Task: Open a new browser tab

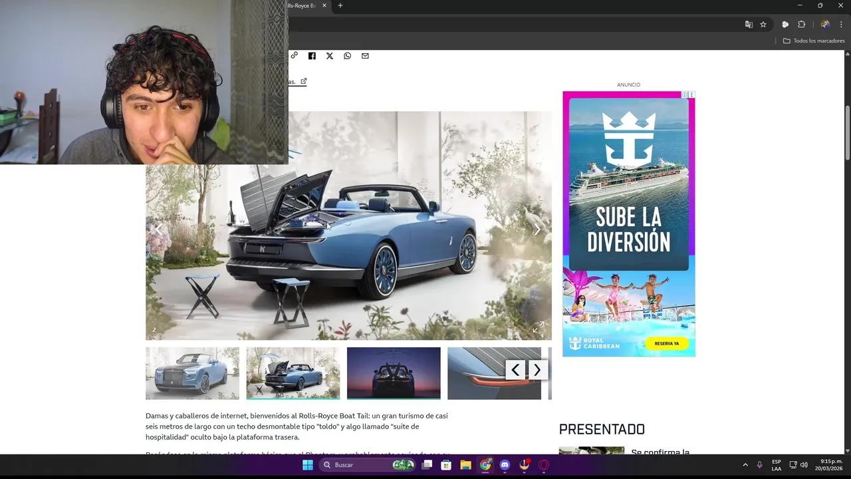Action: [340, 5]
